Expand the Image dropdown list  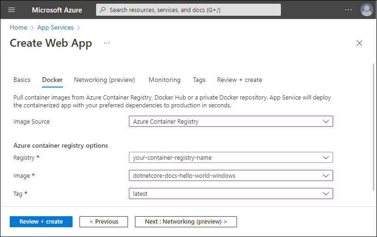point(231,175)
